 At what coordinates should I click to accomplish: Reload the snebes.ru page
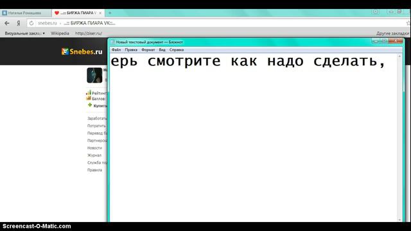31,23
